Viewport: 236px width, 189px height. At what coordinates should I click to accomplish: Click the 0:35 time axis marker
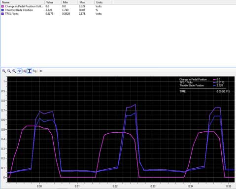[x=229, y=187]
